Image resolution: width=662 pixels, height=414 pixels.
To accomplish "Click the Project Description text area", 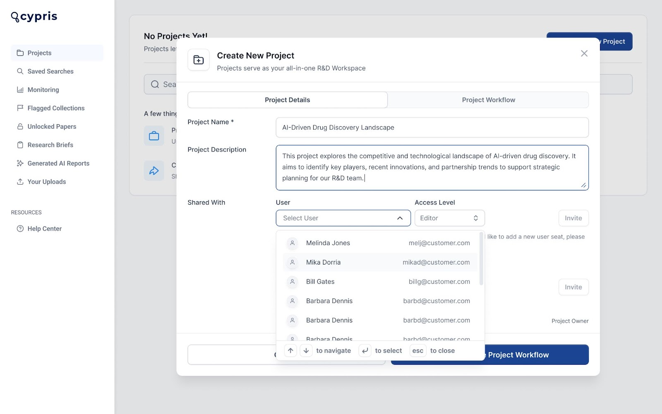I will (432, 168).
